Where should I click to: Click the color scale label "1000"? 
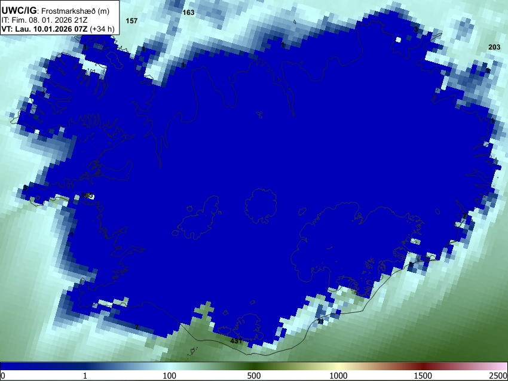point(338,376)
